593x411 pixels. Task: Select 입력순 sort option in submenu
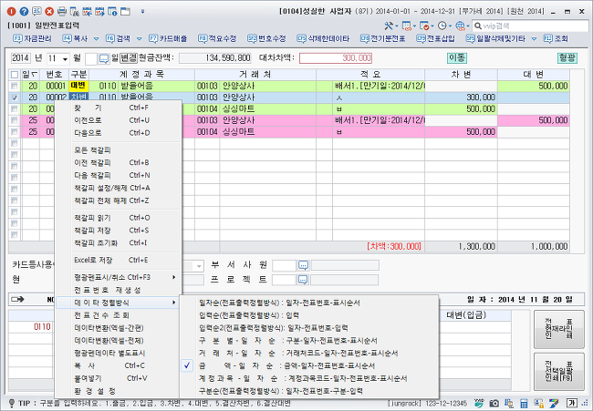pos(309,315)
